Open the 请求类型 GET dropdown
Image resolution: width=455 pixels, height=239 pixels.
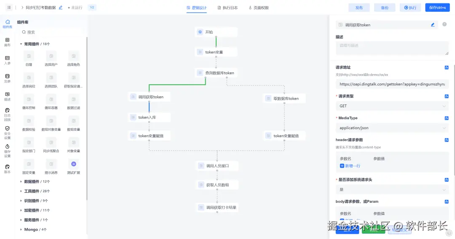click(x=392, y=106)
